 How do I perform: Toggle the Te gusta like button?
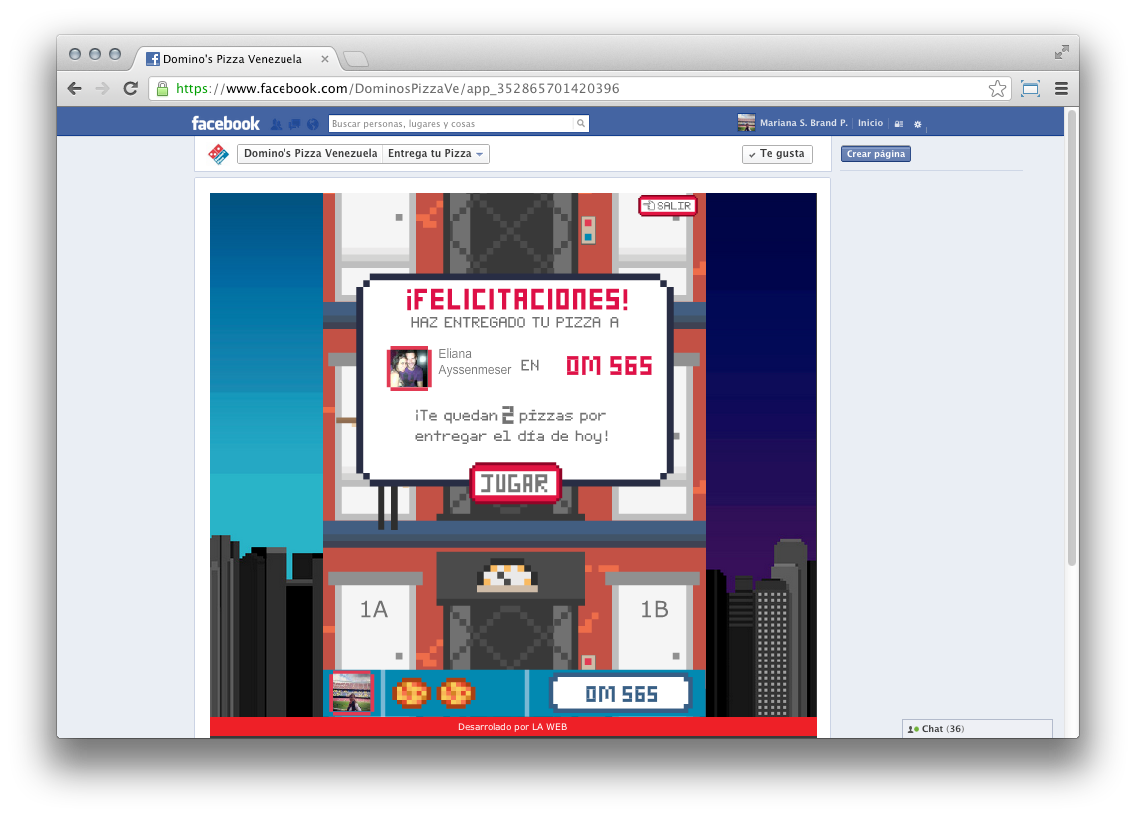(776, 154)
